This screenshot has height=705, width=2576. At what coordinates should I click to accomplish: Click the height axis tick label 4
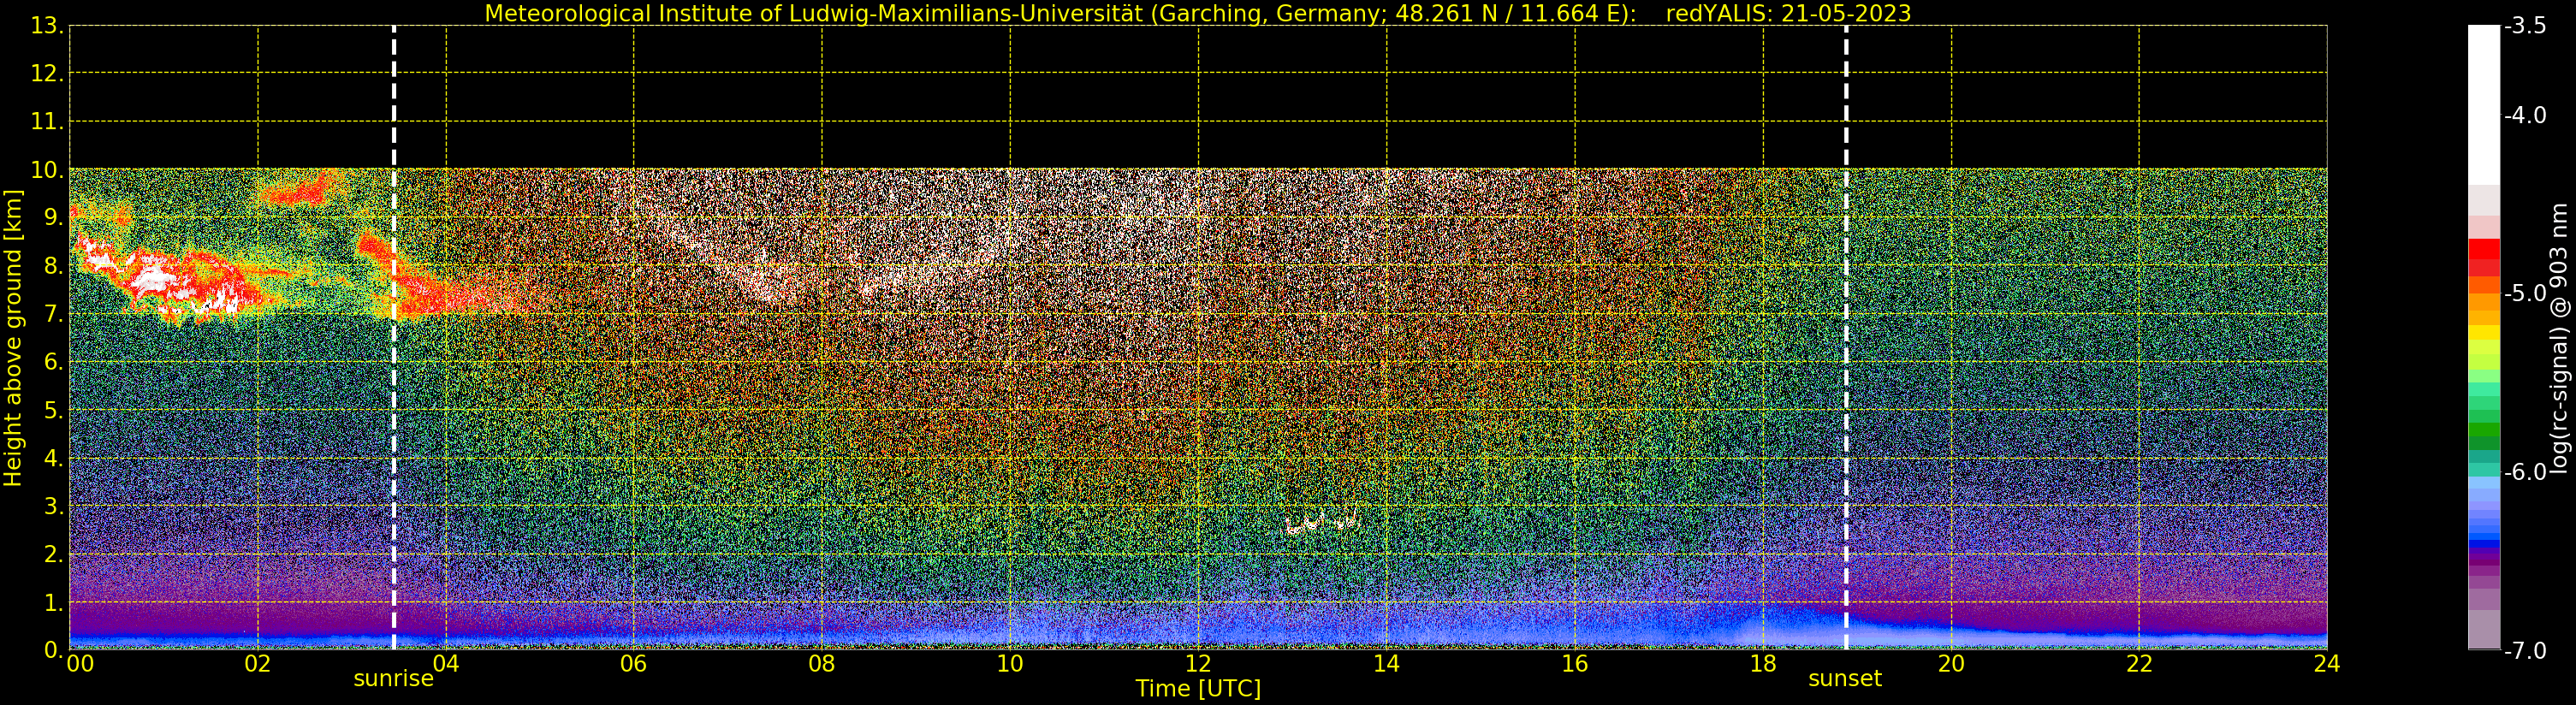click(x=52, y=458)
